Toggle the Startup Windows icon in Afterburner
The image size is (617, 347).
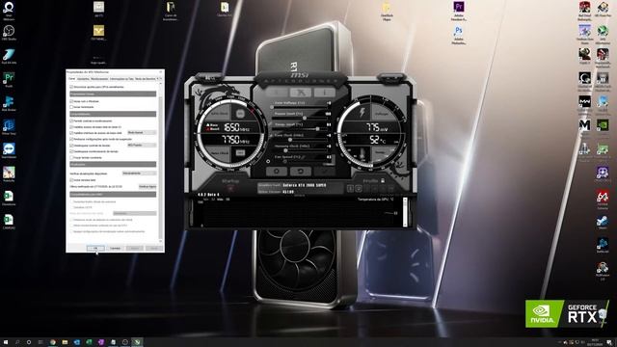coord(230,189)
